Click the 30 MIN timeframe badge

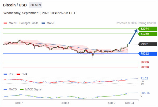coord(36,5)
